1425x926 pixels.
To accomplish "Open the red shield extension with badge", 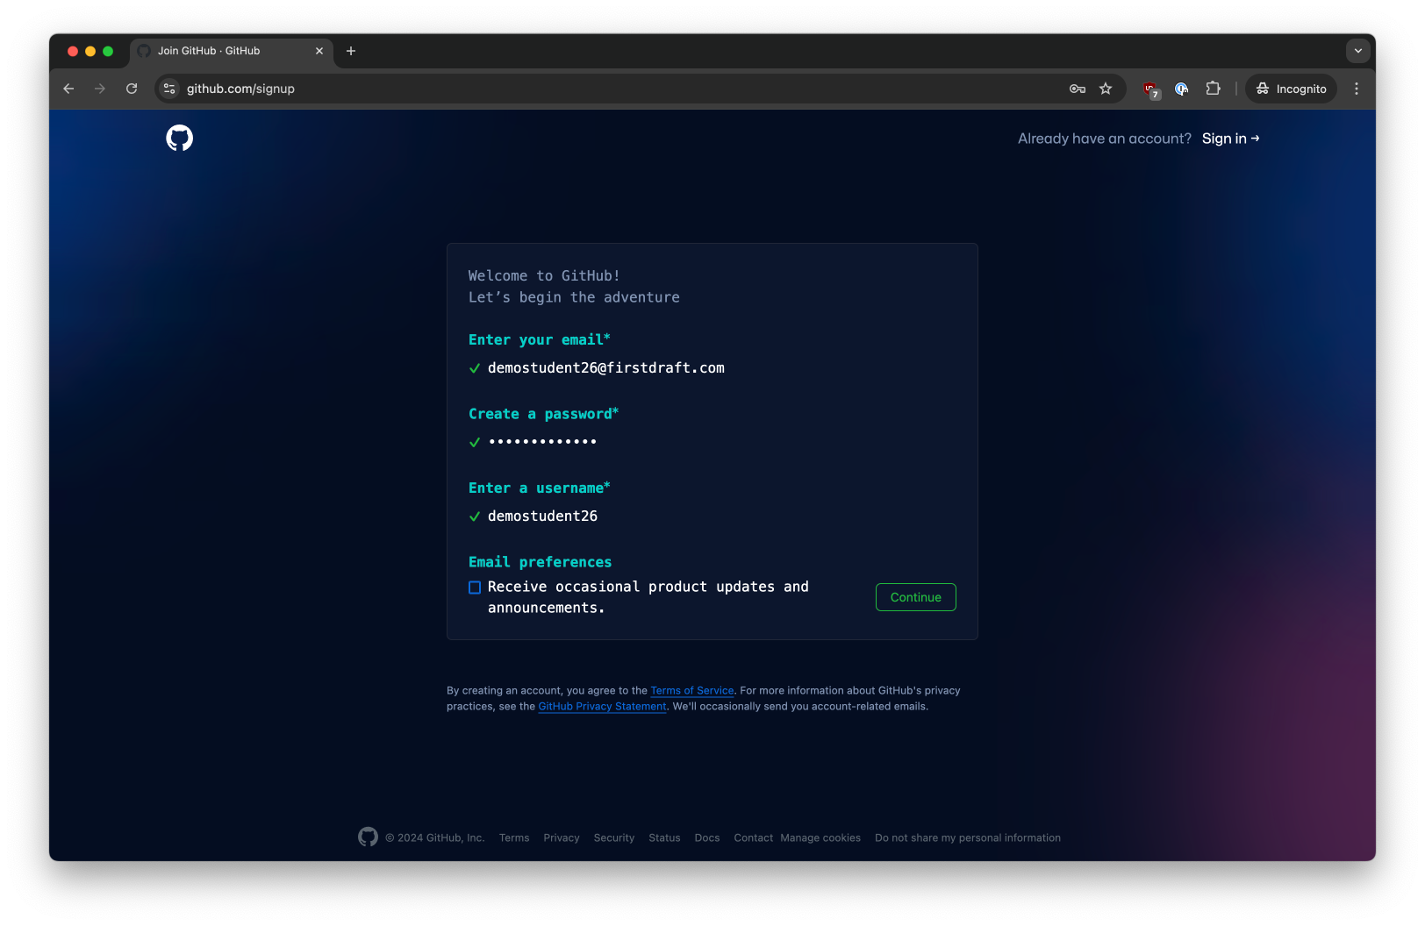I will pyautogui.click(x=1151, y=89).
